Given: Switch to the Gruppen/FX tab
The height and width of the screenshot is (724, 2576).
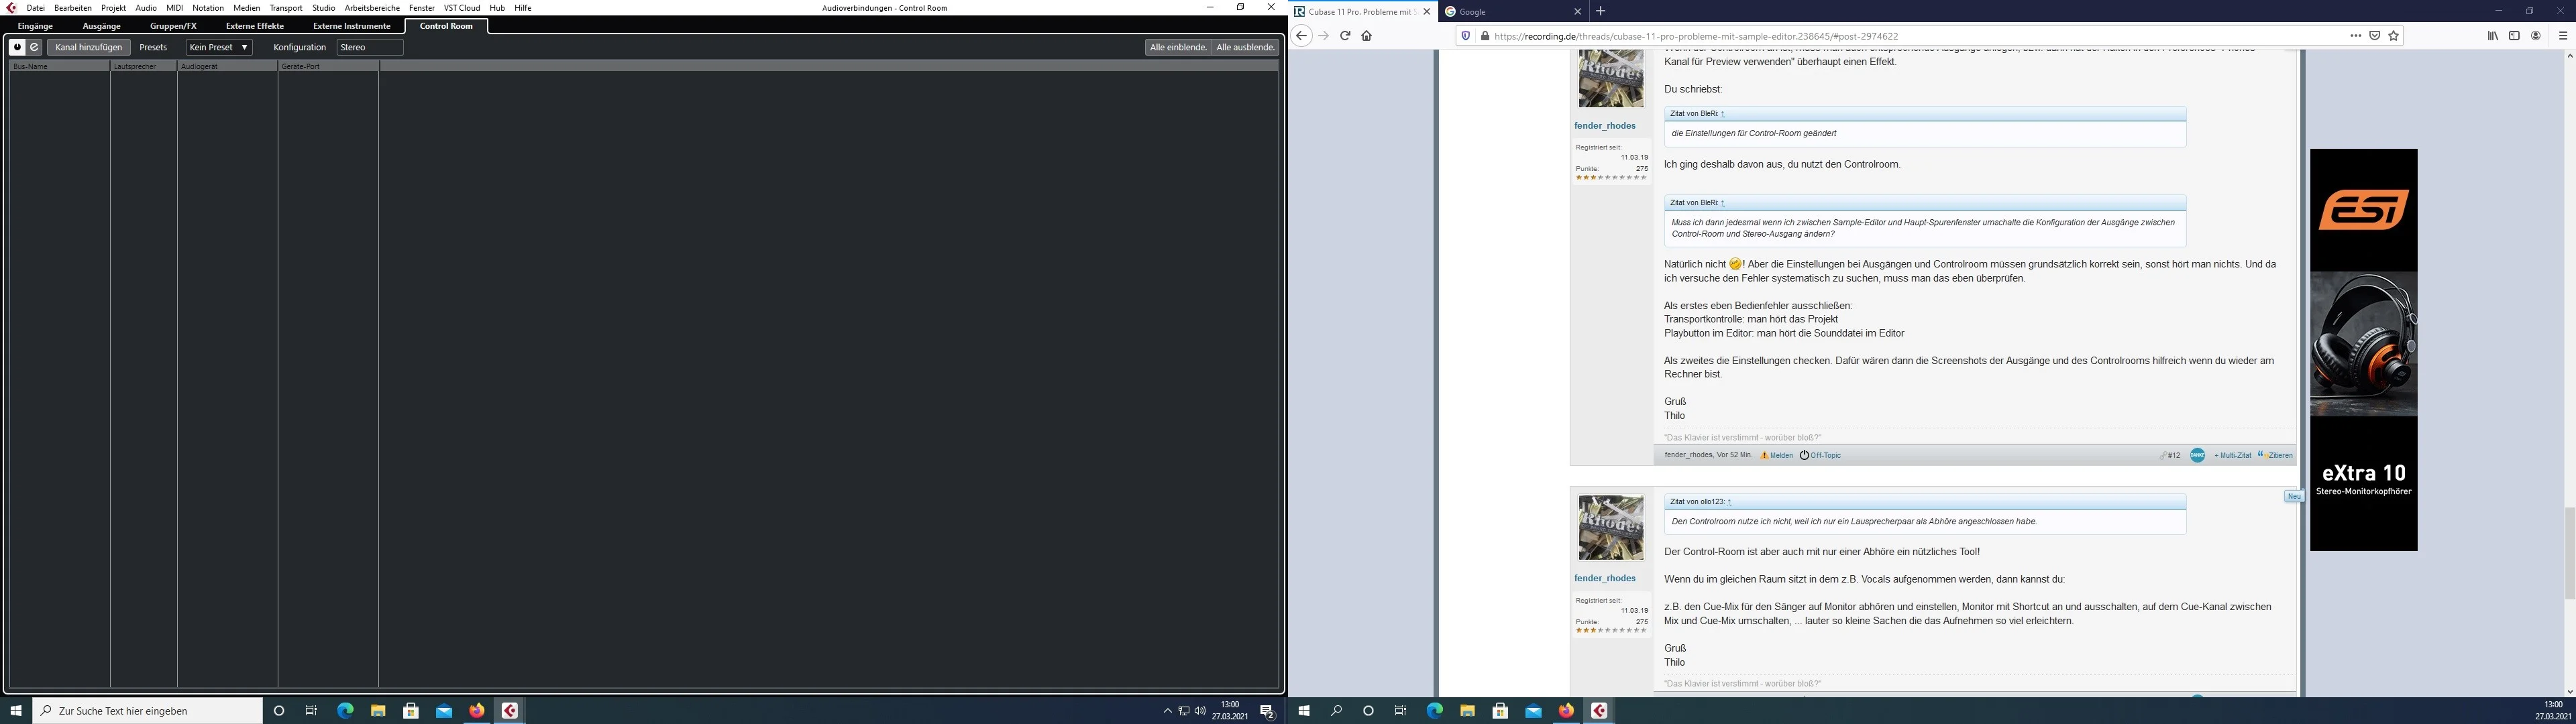Looking at the screenshot, I should tap(173, 26).
